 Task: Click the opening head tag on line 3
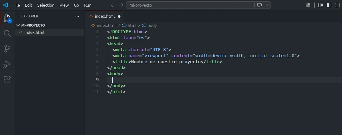(115, 44)
